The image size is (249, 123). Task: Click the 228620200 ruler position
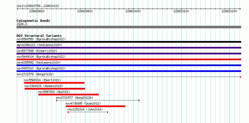[229, 11]
